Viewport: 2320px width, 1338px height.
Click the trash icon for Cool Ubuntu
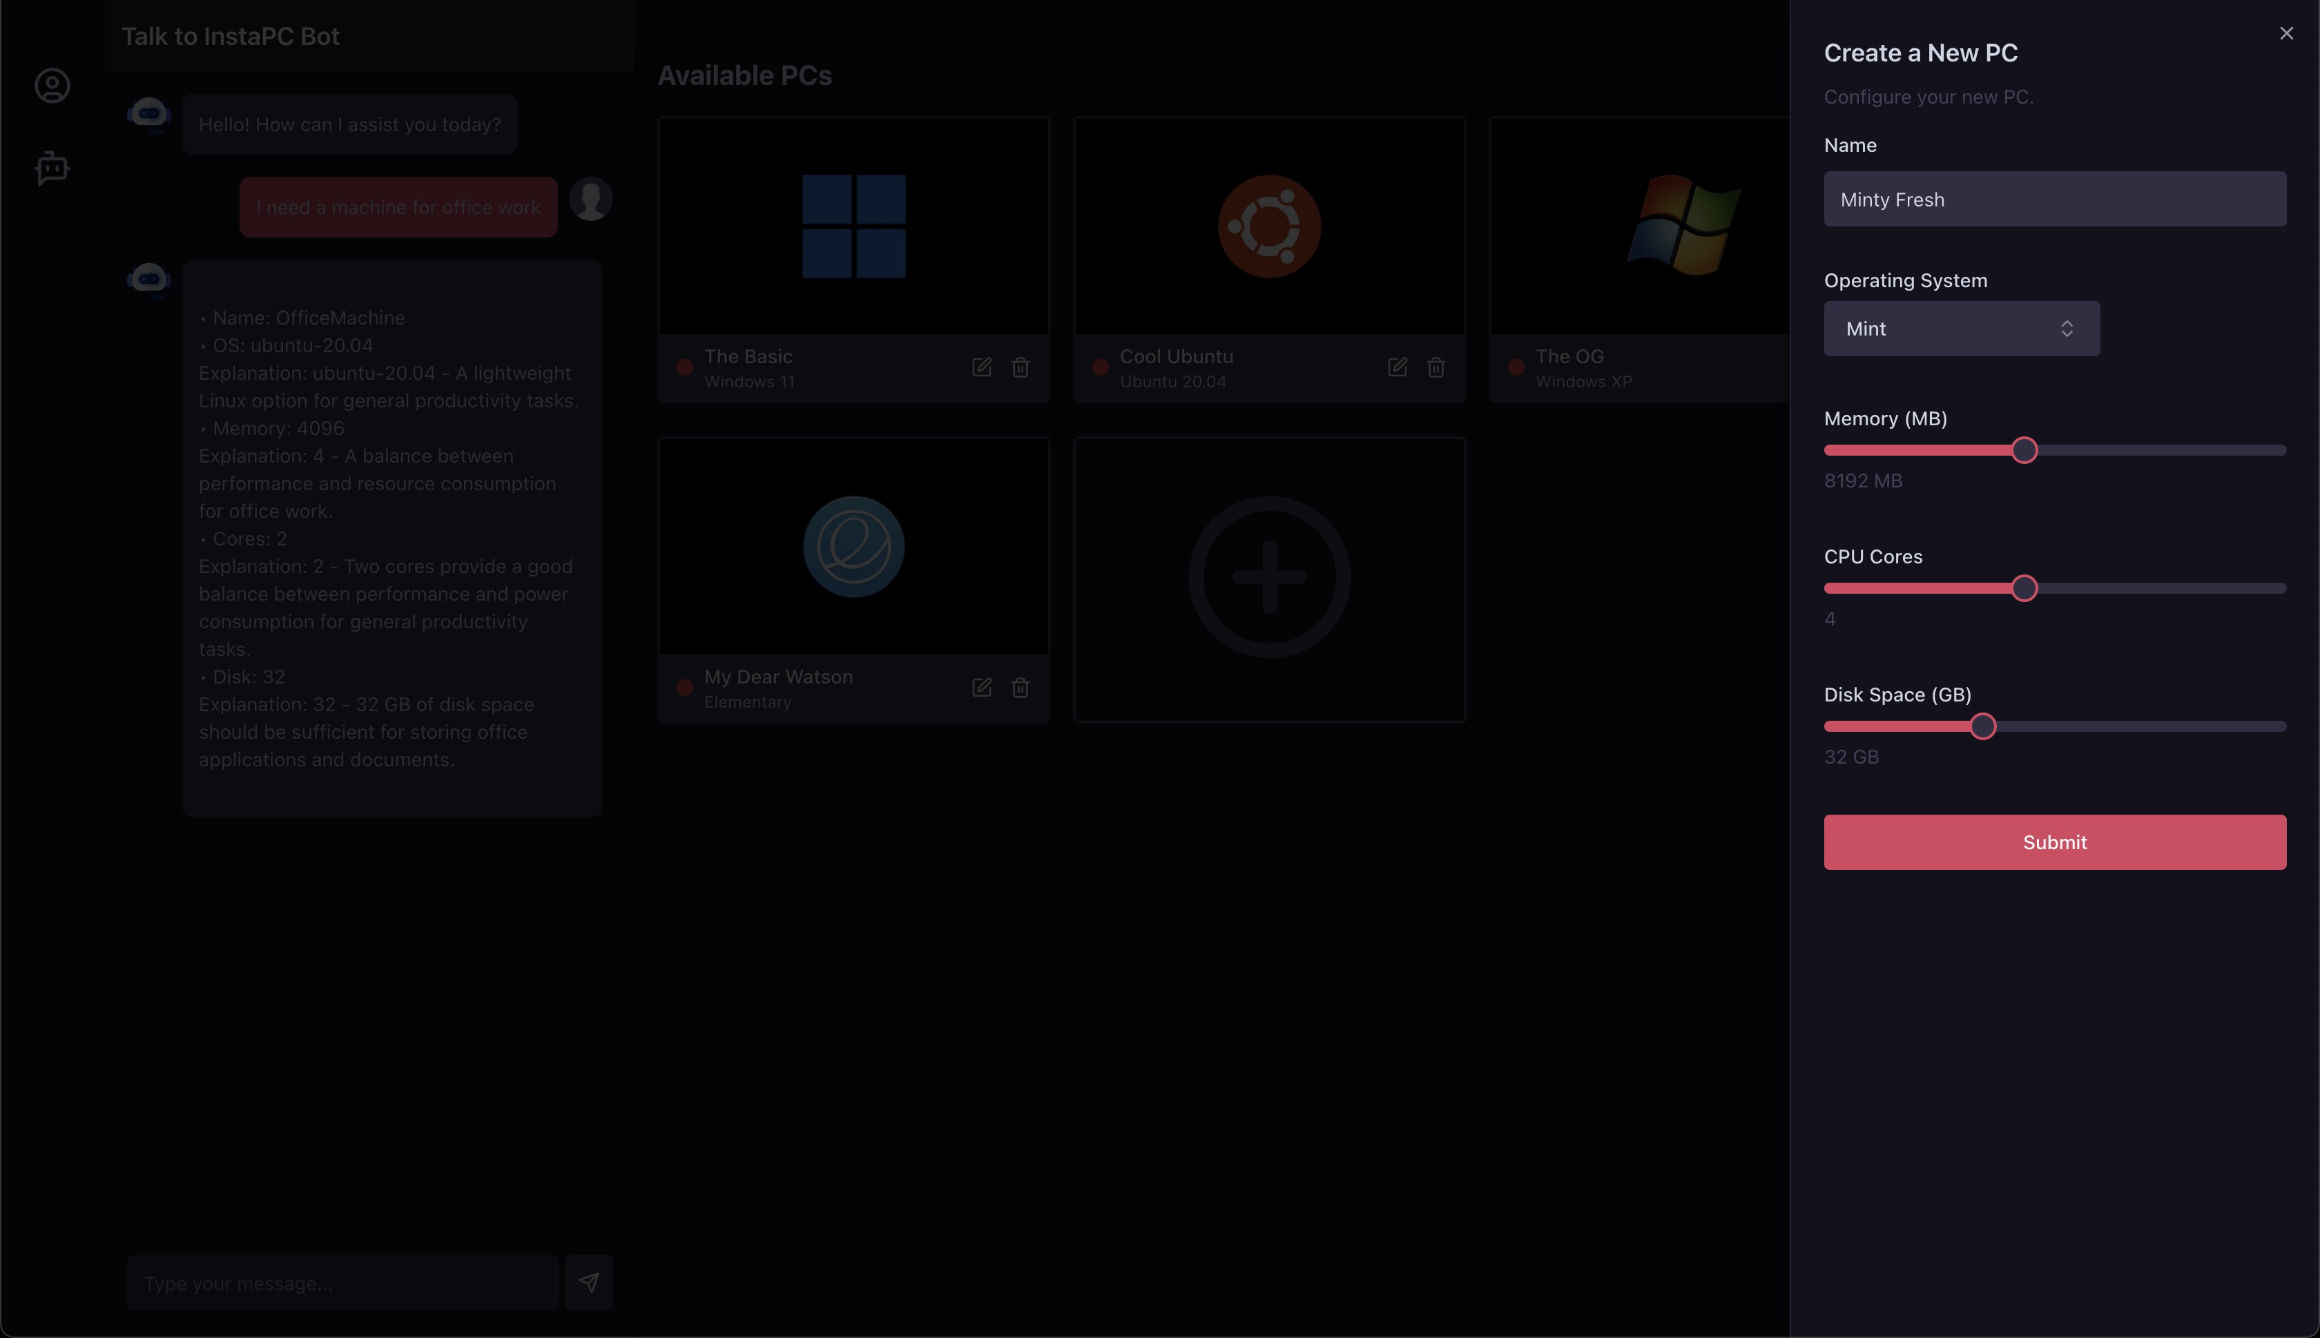(x=1435, y=367)
